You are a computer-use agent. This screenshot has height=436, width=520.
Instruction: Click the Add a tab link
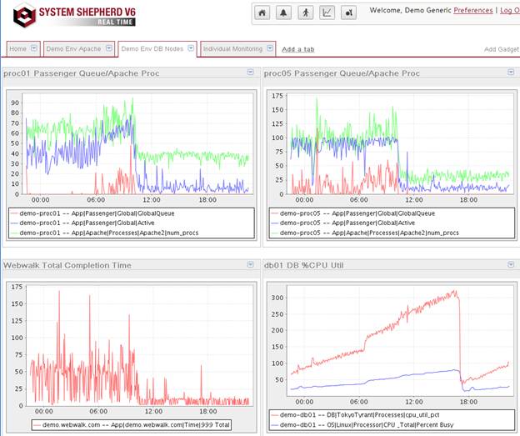coord(297,49)
